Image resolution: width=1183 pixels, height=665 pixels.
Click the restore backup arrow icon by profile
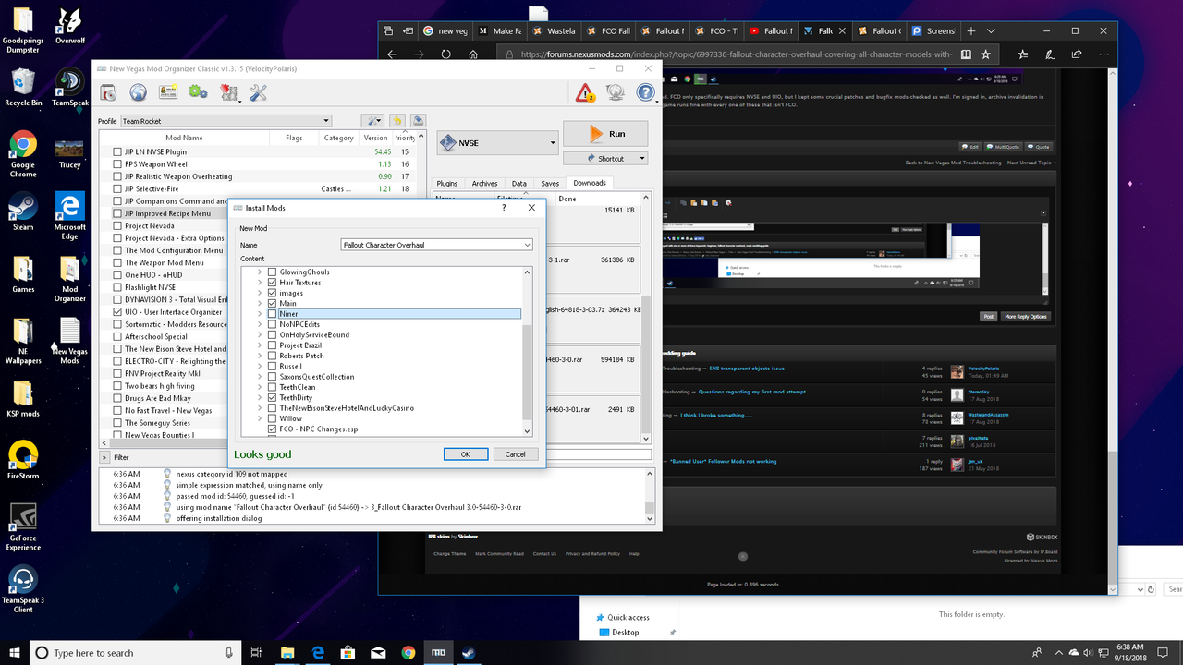pos(396,121)
